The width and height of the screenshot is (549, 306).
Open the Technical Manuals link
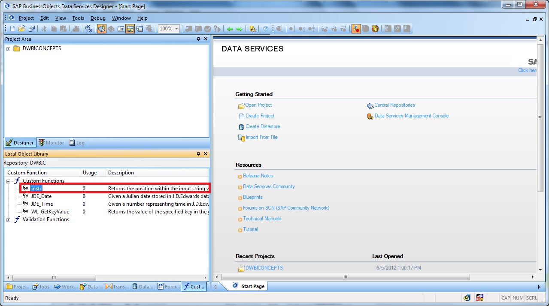point(262,219)
